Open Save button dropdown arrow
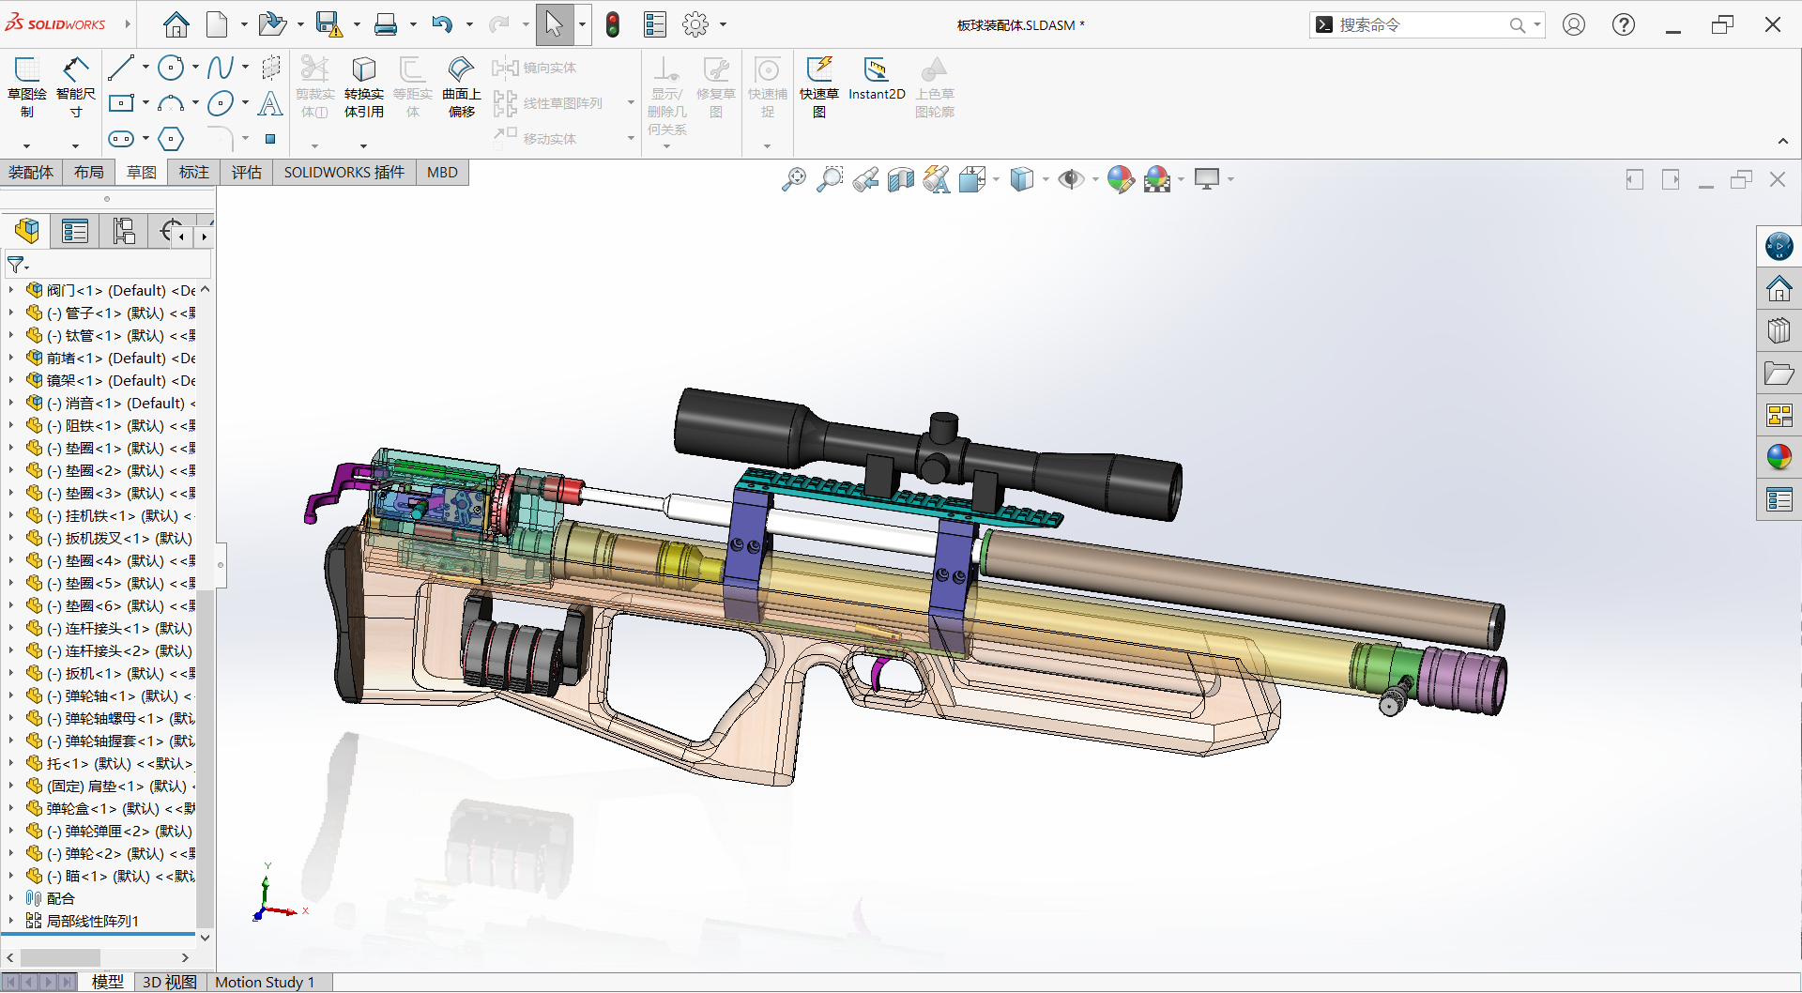The height and width of the screenshot is (993, 1802). click(357, 25)
